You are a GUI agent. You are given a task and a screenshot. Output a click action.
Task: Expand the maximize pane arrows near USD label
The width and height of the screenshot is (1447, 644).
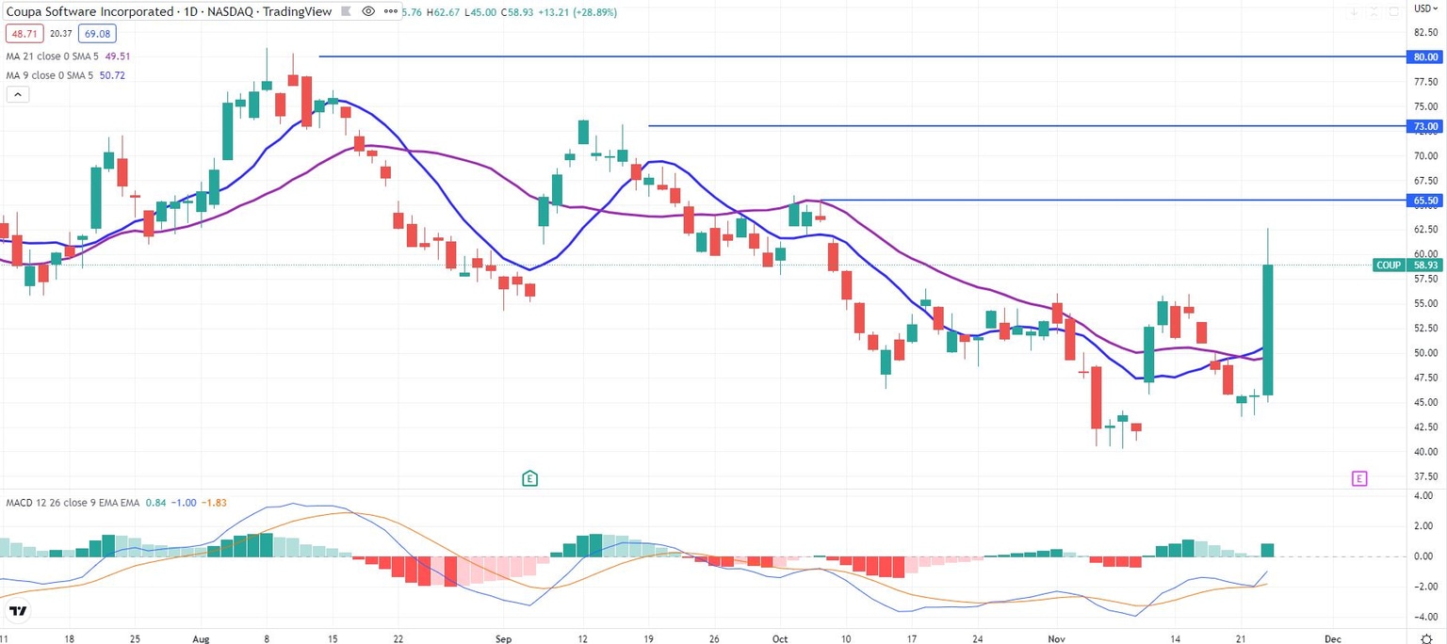[x=1374, y=12]
